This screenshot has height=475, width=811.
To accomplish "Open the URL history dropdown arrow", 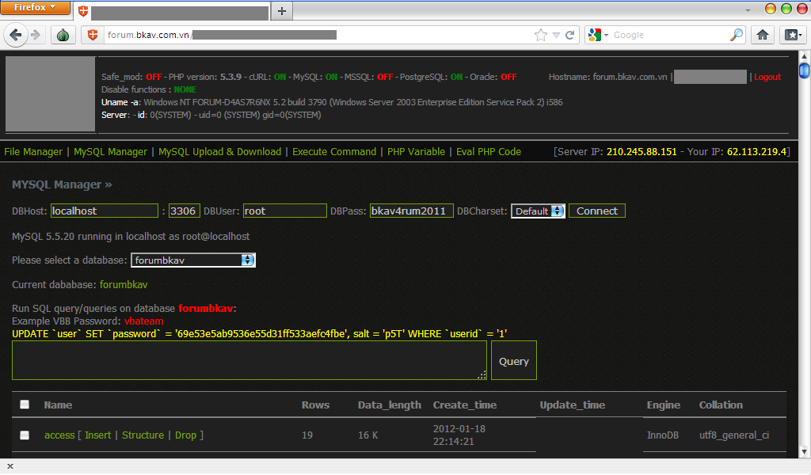I will click(x=556, y=35).
